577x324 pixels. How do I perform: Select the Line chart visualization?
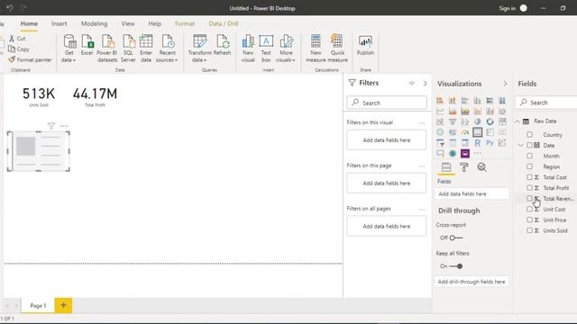440,111
